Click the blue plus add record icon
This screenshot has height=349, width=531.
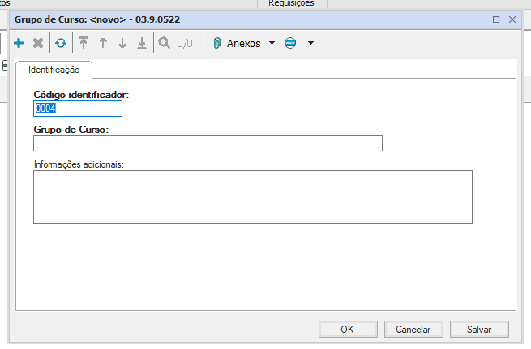(19, 44)
